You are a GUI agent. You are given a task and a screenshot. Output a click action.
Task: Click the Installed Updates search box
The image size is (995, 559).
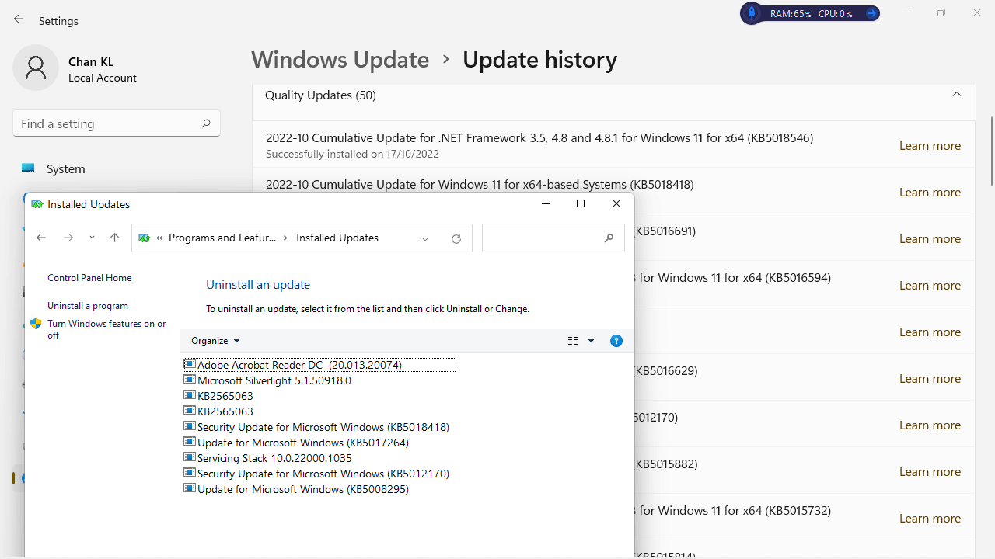pyautogui.click(x=553, y=238)
